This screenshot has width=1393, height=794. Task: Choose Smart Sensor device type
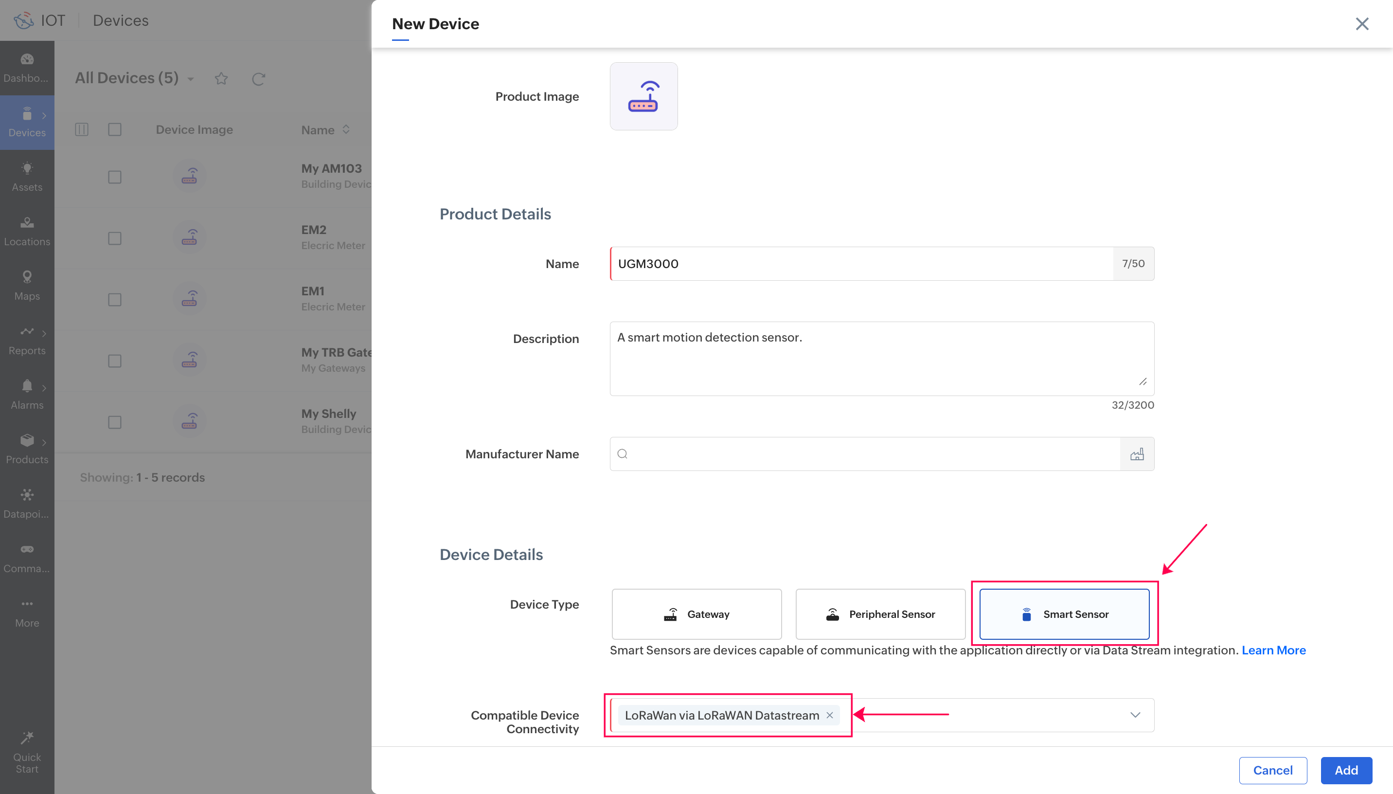[x=1064, y=614]
